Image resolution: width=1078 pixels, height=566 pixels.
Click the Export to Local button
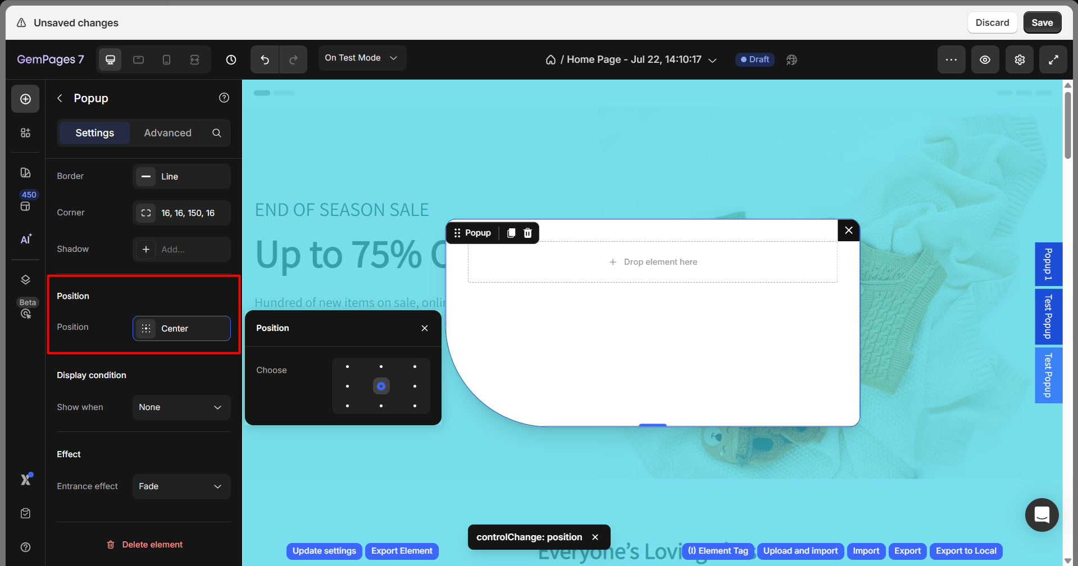click(966, 551)
